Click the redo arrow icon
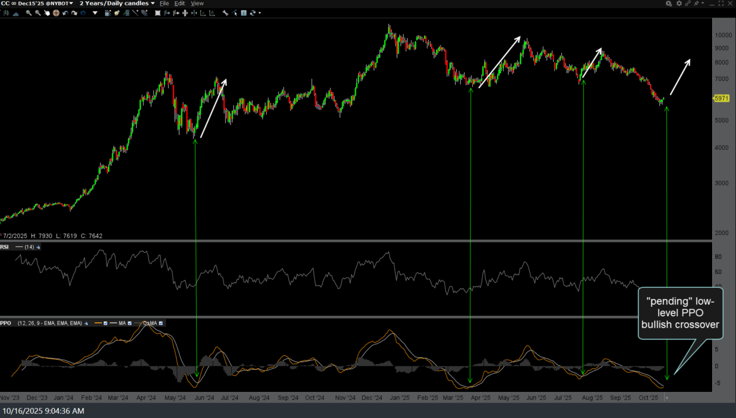Viewport: 736px width, 418px height. pyautogui.click(x=74, y=13)
